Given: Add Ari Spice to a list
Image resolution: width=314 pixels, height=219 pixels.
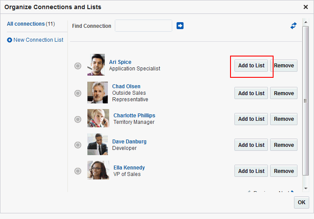Looking at the screenshot, I should click(251, 66).
